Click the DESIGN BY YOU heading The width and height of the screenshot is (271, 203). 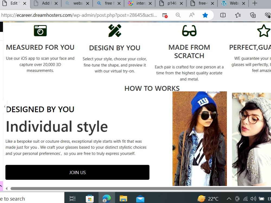coord(115,48)
